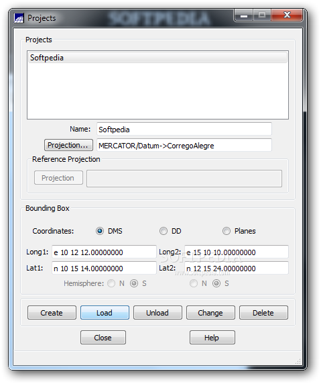321x384 pixels.
Task: Minimize the Projects window
Action: point(244,15)
